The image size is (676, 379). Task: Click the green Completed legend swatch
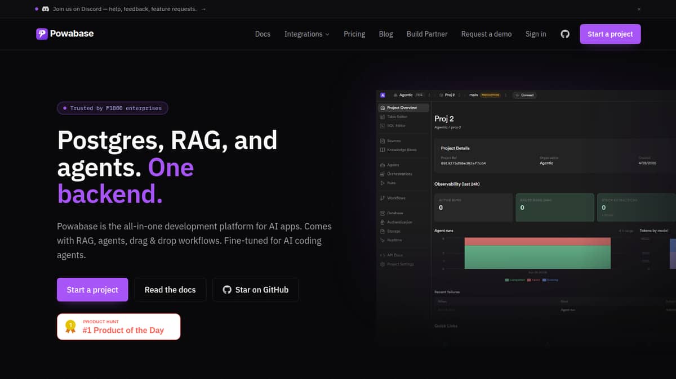pos(507,279)
